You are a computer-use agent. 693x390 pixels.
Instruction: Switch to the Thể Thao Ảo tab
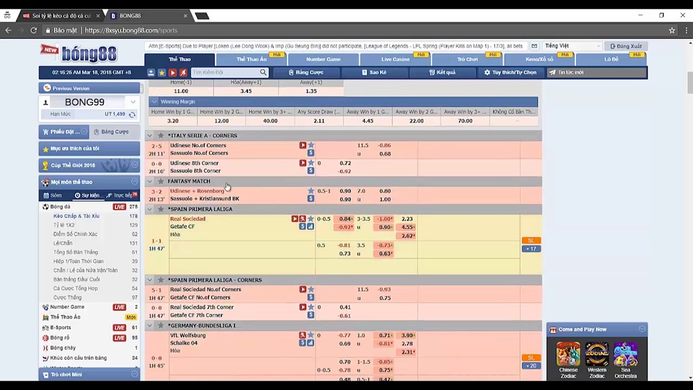pos(251,59)
